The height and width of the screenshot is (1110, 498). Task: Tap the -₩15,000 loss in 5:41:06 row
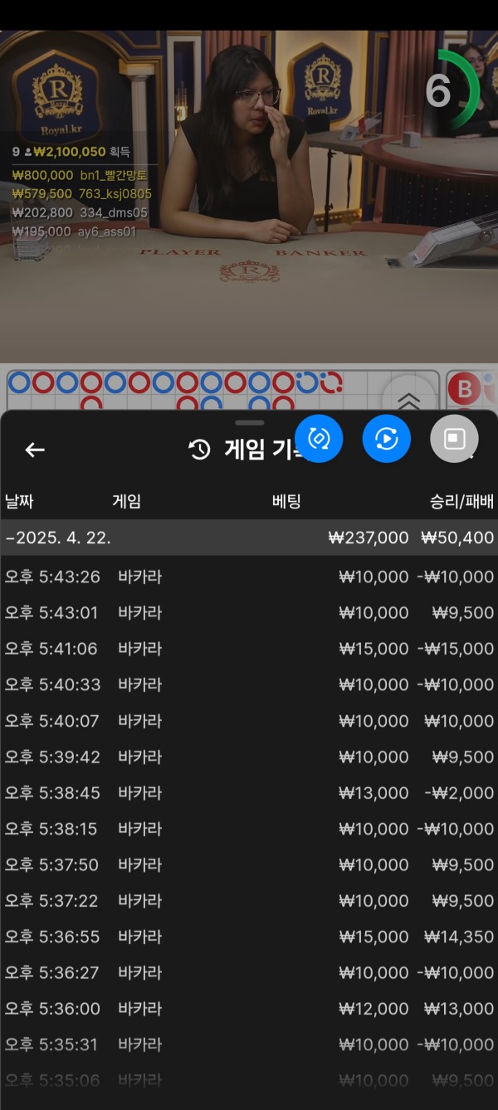pyautogui.click(x=455, y=649)
